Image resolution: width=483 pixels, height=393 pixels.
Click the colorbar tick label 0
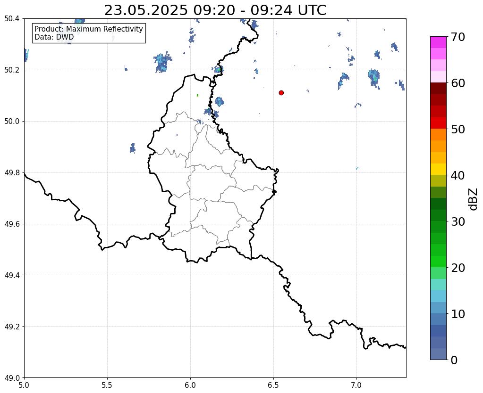click(454, 360)
